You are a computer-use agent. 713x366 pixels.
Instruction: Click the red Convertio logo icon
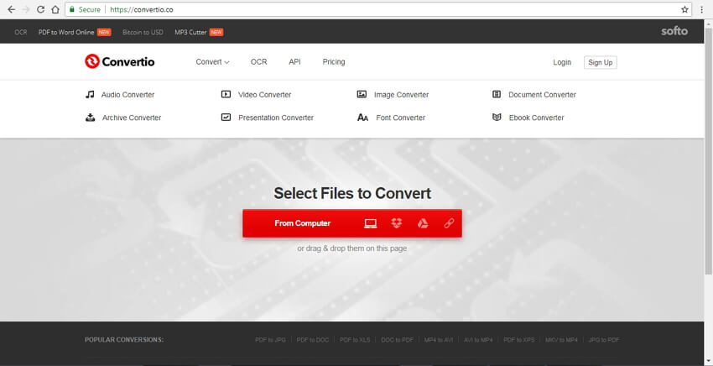point(92,61)
